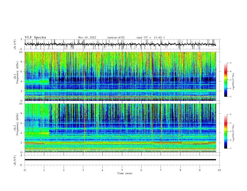Click time axis tick label '3'
Viewport: 247px width, 191px height.
click(x=83, y=170)
